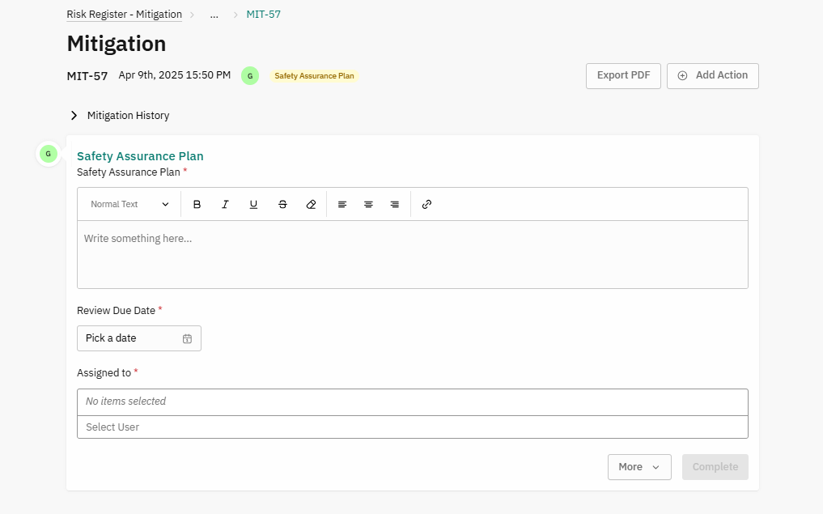
Task: Click the Export PDF button
Action: click(624, 75)
